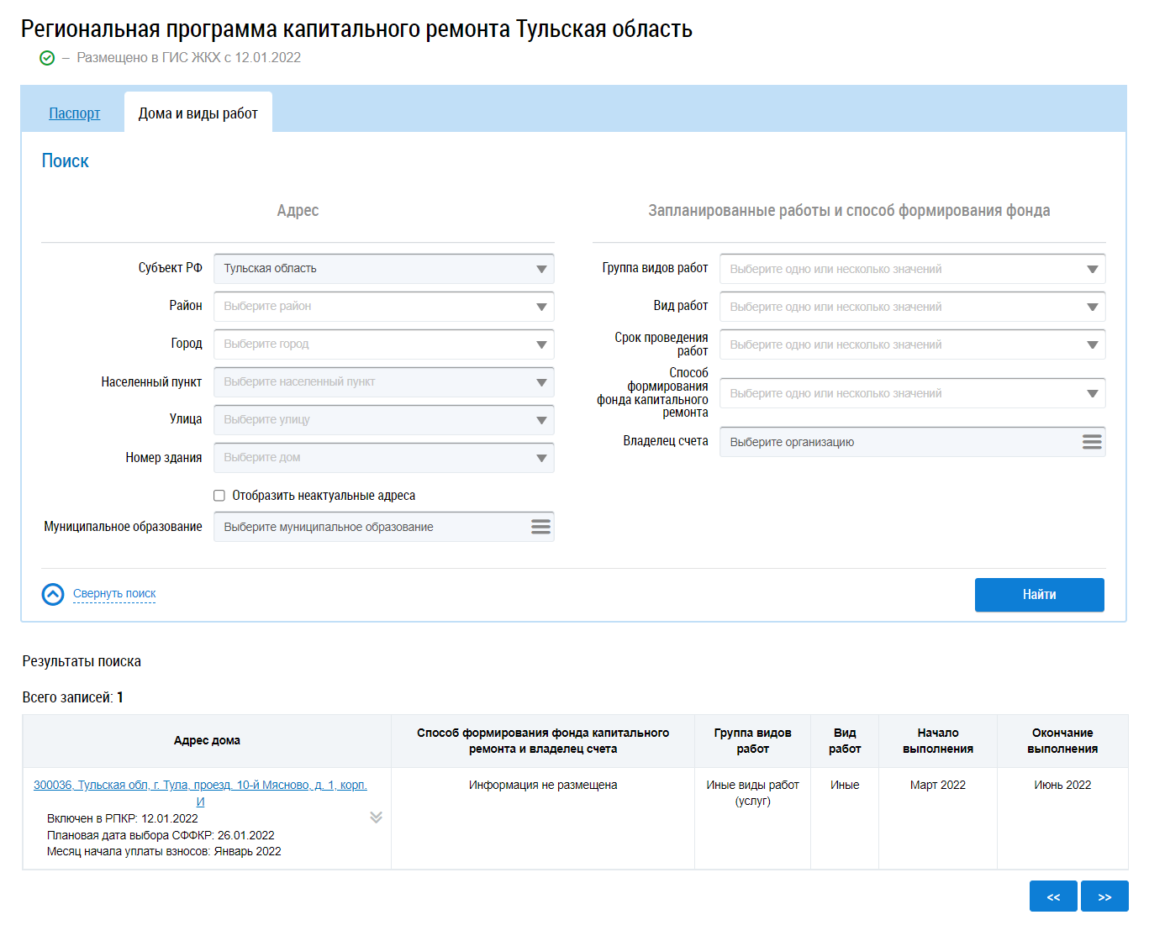Go to the next results page

1104,896
